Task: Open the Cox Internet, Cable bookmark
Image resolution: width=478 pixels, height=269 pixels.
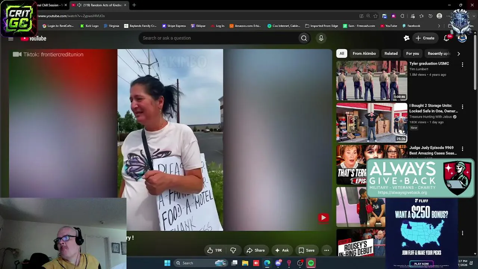Action: (x=283, y=26)
